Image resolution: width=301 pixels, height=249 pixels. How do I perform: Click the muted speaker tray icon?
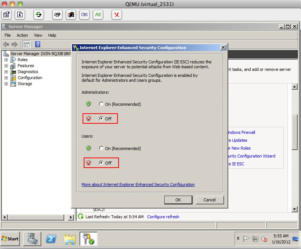264,239
